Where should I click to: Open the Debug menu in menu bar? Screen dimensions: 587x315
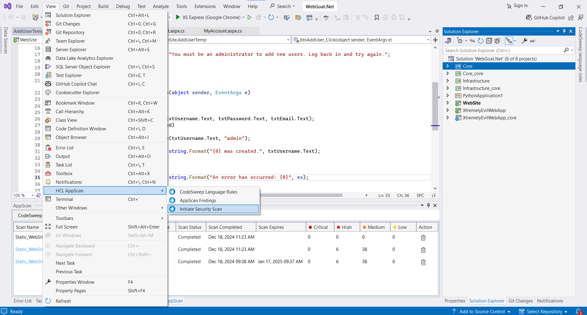pyautogui.click(x=123, y=6)
